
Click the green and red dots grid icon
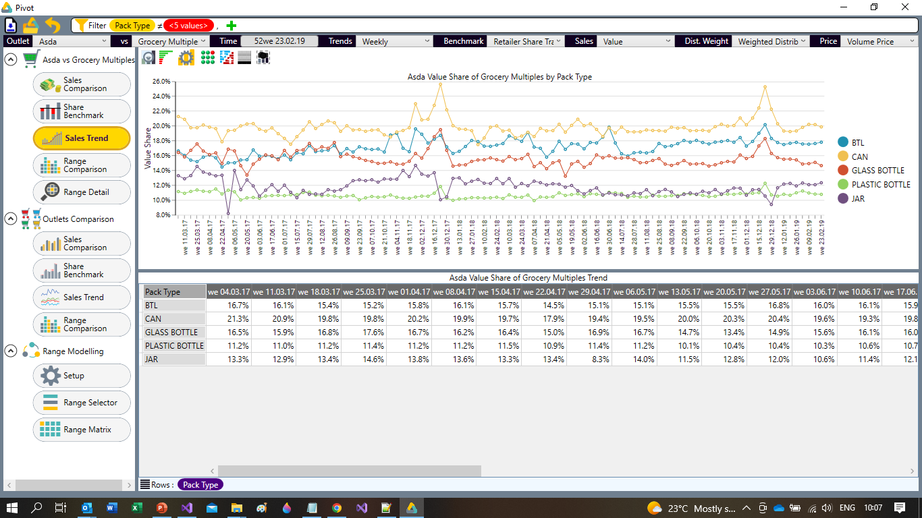(x=208, y=58)
